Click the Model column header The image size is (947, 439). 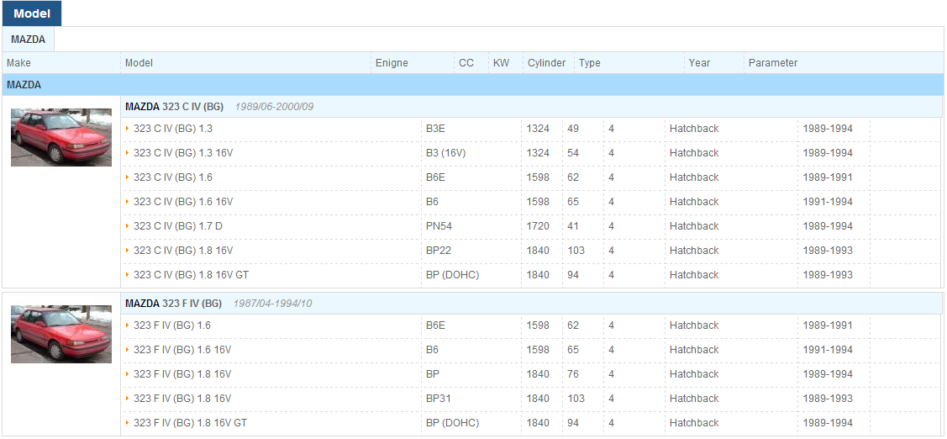click(x=139, y=63)
